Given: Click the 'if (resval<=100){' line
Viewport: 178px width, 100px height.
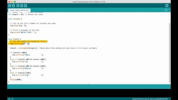Looking at the screenshot, I should tap(19, 52).
